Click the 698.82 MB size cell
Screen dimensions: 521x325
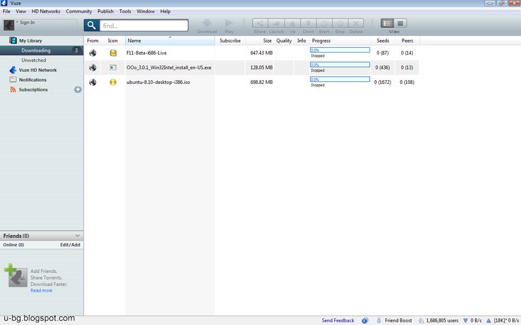(x=262, y=82)
